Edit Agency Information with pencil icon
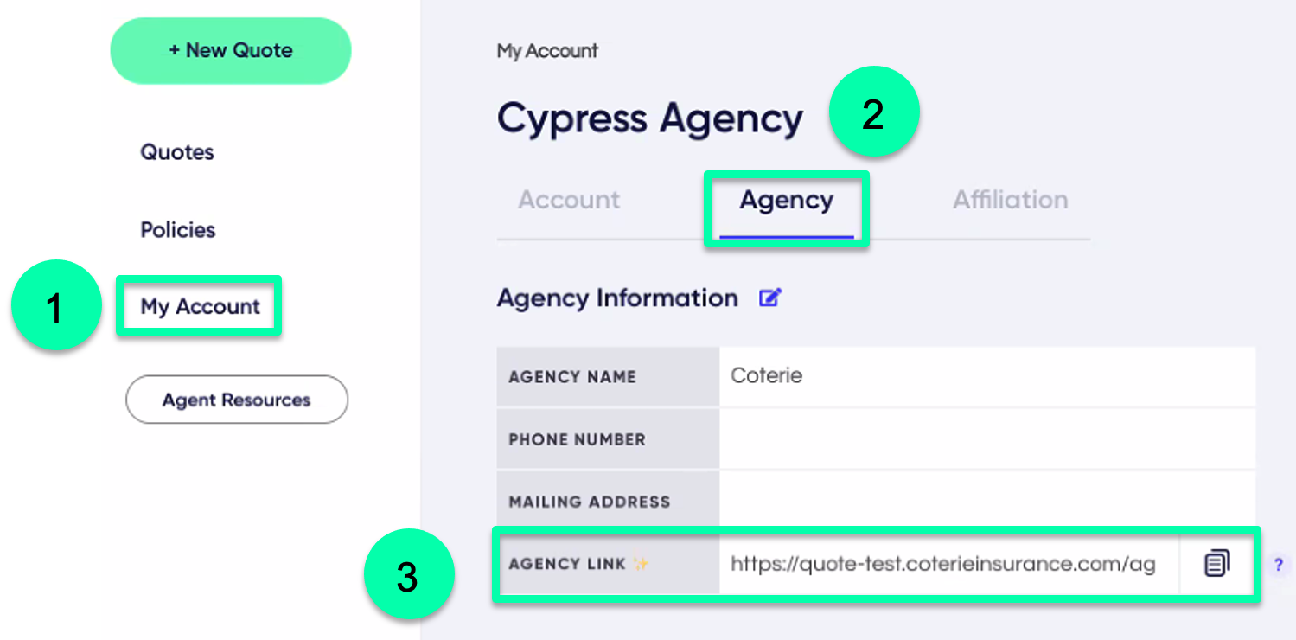Viewport: 1296px width, 640px height. (769, 298)
